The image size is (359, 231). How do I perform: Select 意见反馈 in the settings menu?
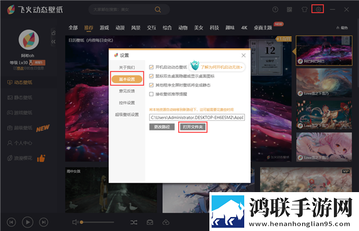pyautogui.click(x=127, y=91)
